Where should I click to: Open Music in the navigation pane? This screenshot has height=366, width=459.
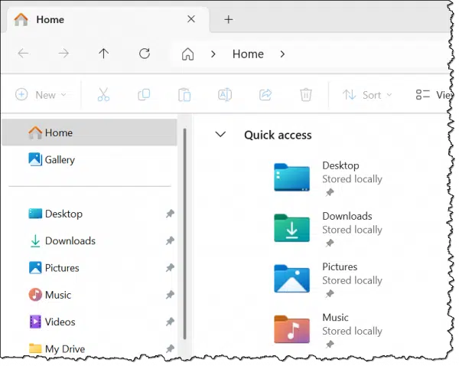tap(90, 295)
